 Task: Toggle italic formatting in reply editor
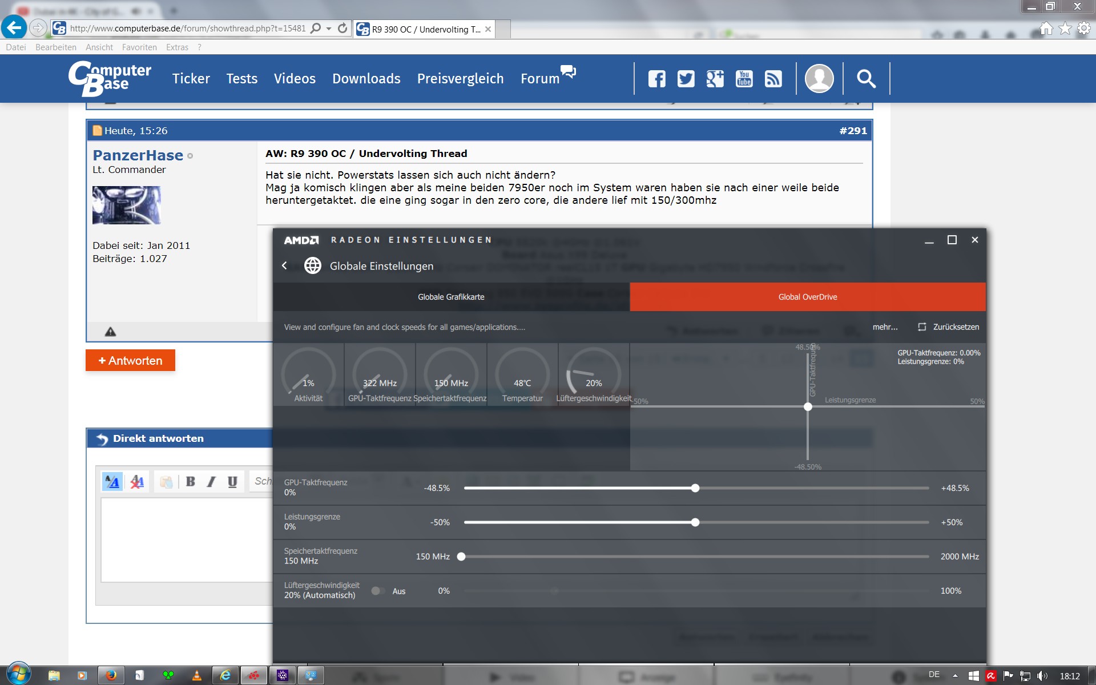[211, 482]
